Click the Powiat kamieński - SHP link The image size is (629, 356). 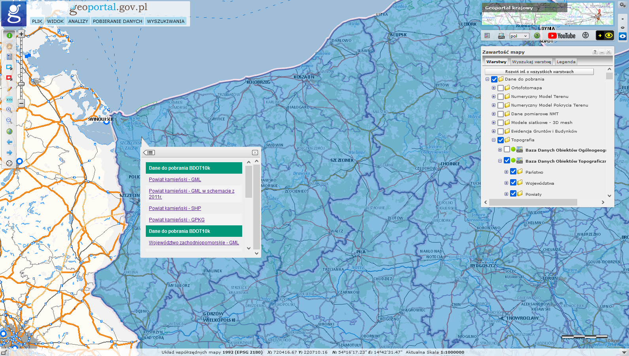175,208
